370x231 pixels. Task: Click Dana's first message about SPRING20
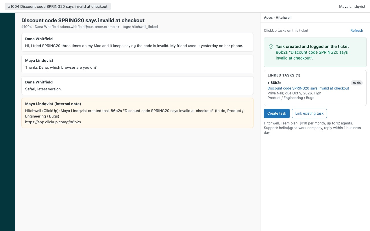(x=138, y=42)
